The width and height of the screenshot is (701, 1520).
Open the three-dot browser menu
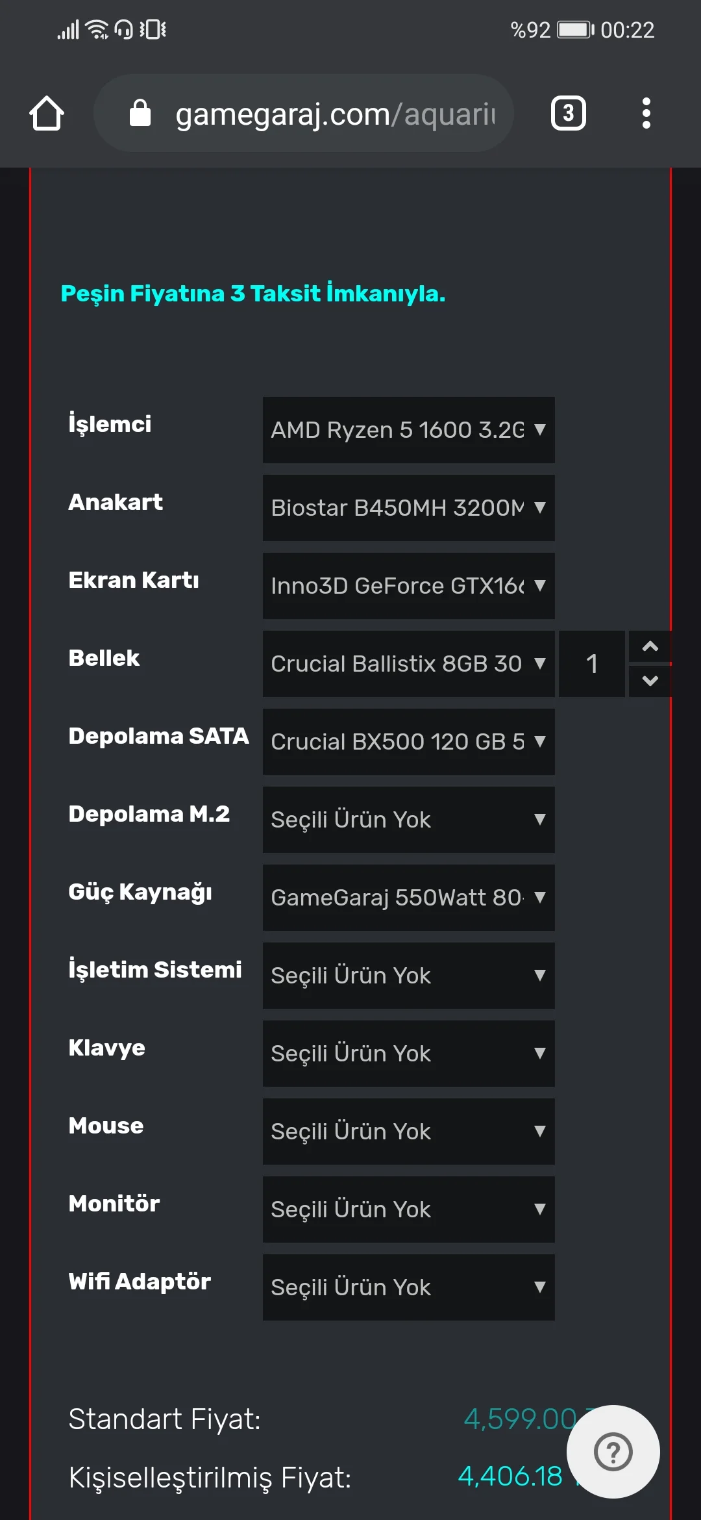point(646,114)
